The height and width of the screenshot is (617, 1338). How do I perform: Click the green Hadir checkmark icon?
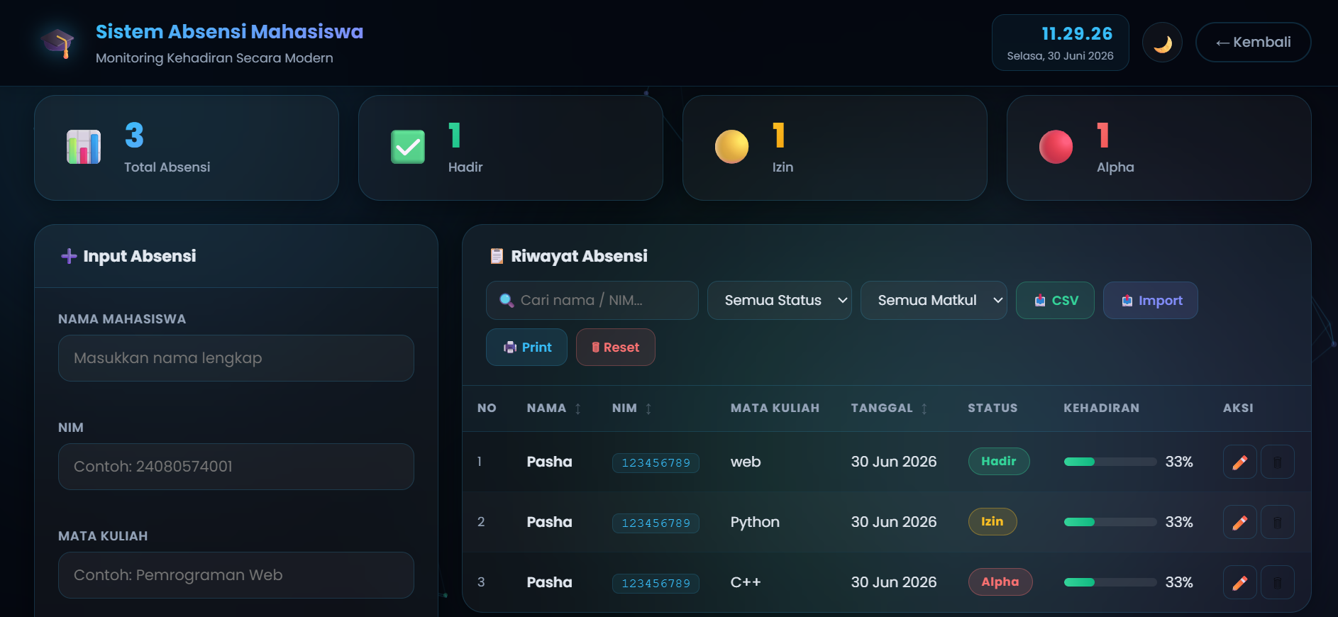pyautogui.click(x=408, y=147)
